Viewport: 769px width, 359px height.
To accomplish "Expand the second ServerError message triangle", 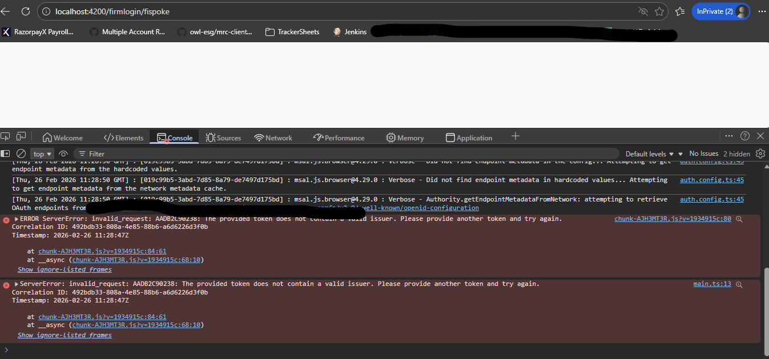I will [x=17, y=284].
